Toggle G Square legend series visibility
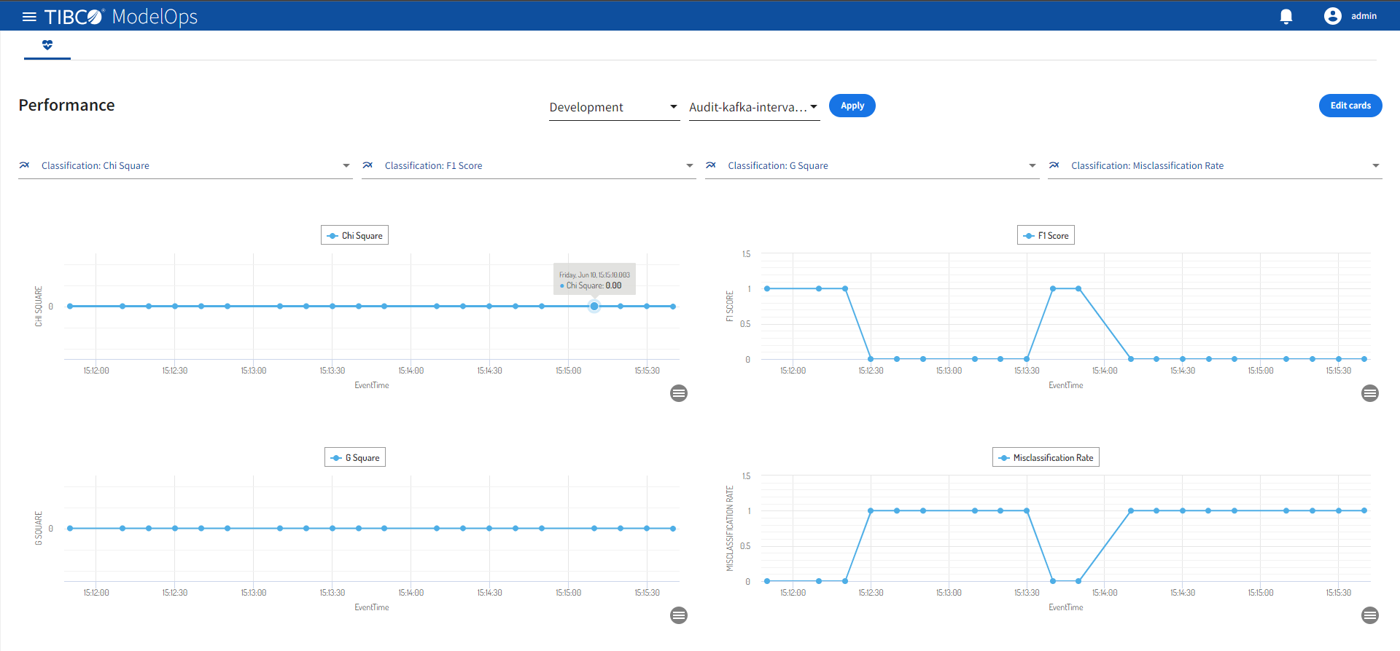The height and width of the screenshot is (651, 1400). pyautogui.click(x=355, y=457)
